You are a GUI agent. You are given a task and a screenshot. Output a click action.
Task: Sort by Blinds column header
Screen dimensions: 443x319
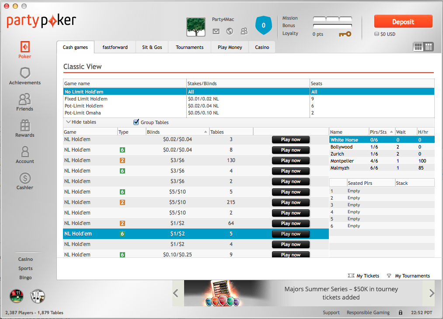pos(177,132)
